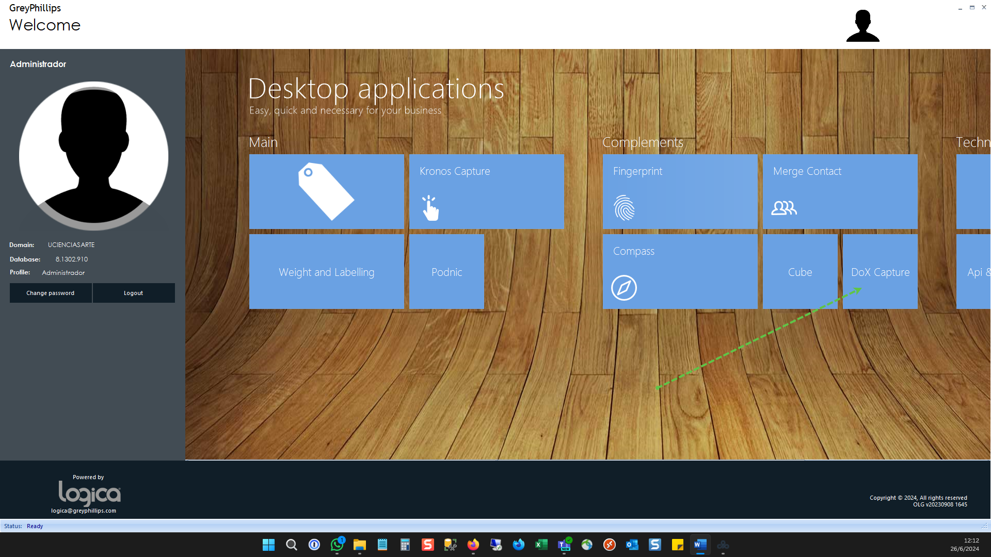This screenshot has width=991, height=557.
Task: Open the price tag tile in Main
Action: [x=326, y=191]
